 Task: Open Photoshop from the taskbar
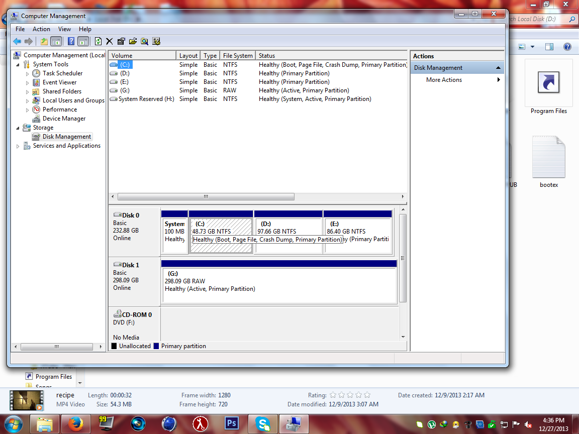click(x=232, y=423)
